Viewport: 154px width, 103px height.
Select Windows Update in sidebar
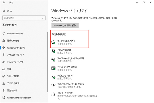(15, 33)
